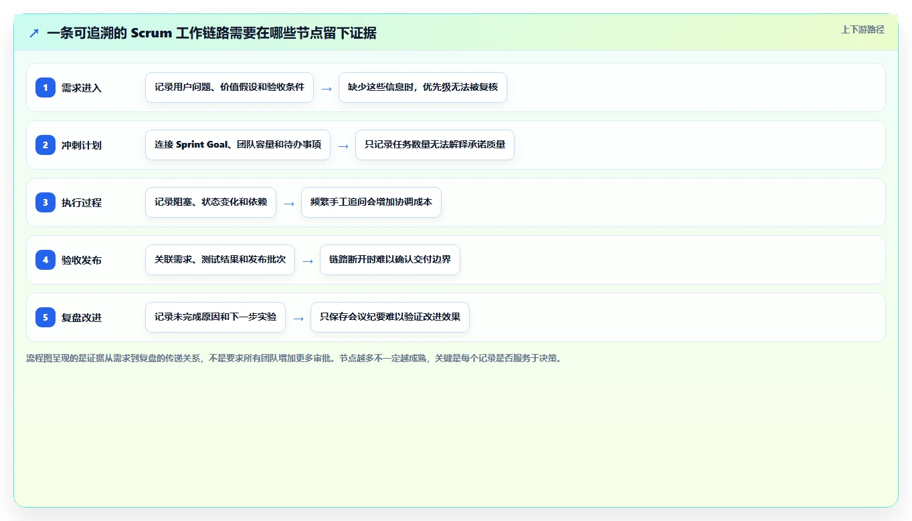Click the 记录未完成原因和下一步实验 box
This screenshot has width=912, height=521.
(x=215, y=317)
